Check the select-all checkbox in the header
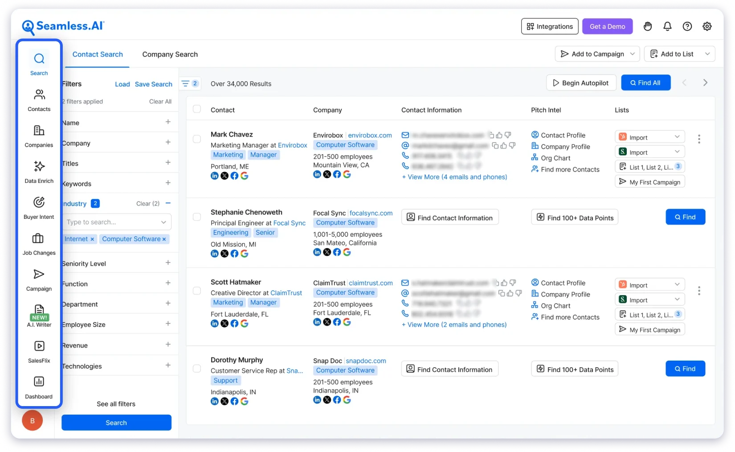735x452 pixels. [196, 109]
